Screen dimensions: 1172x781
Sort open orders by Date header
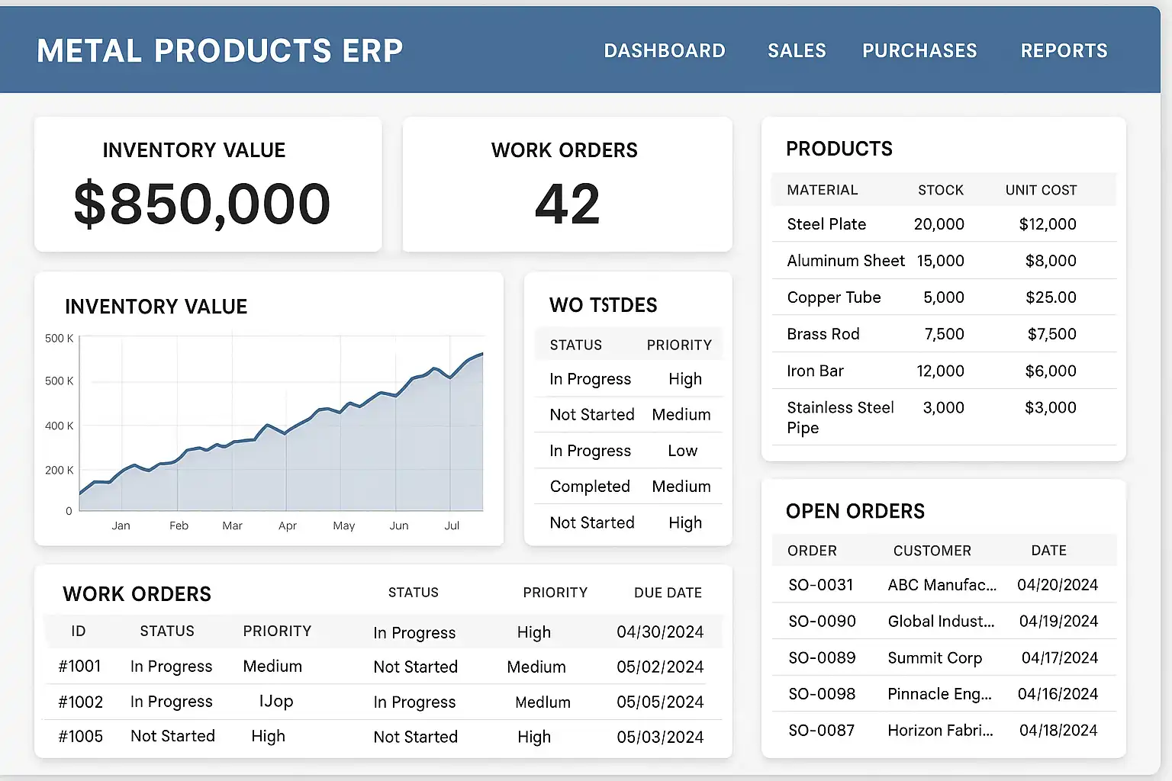pyautogui.click(x=1048, y=551)
